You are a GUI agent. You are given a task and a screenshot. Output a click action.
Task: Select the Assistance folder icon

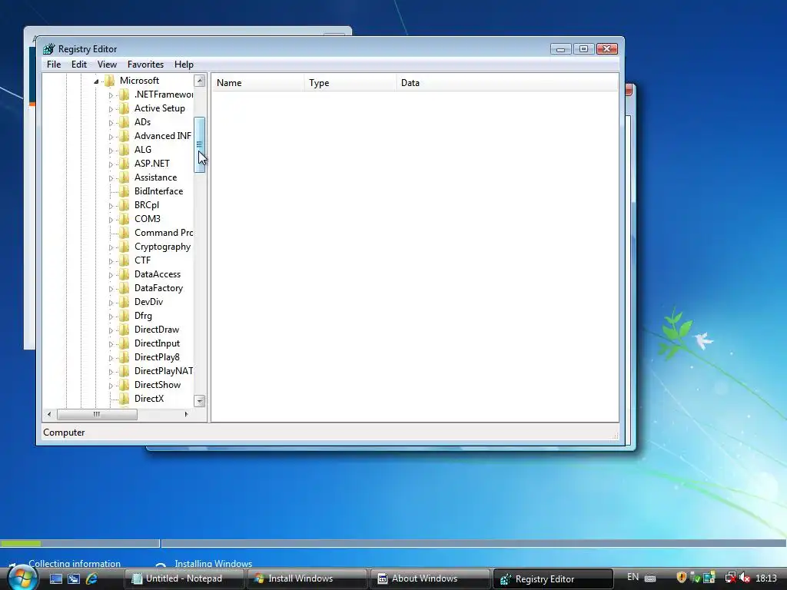click(124, 177)
